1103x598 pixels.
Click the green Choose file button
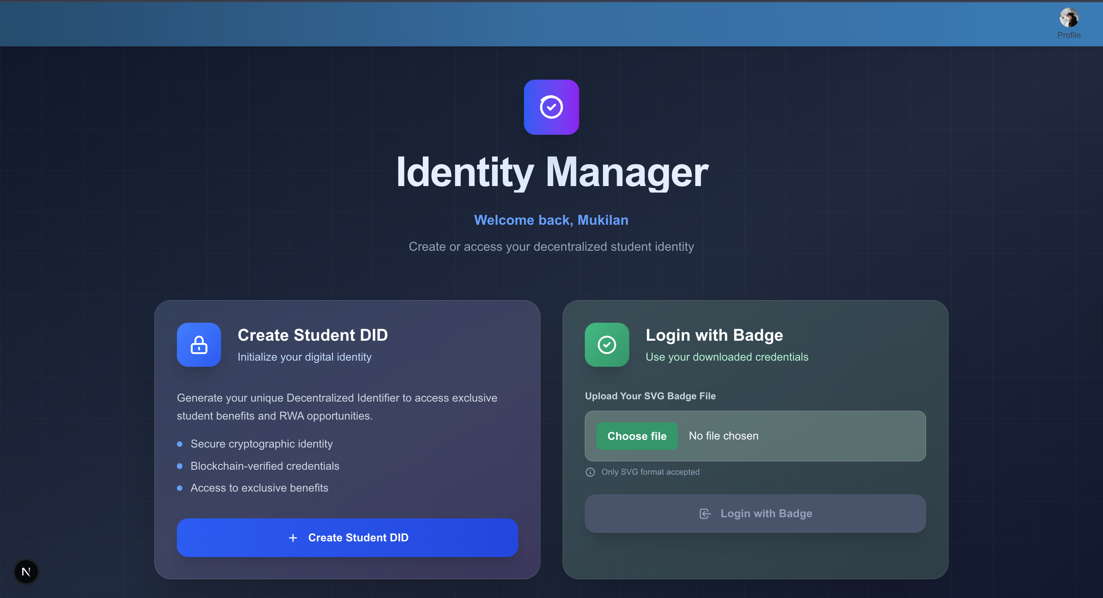tap(637, 436)
